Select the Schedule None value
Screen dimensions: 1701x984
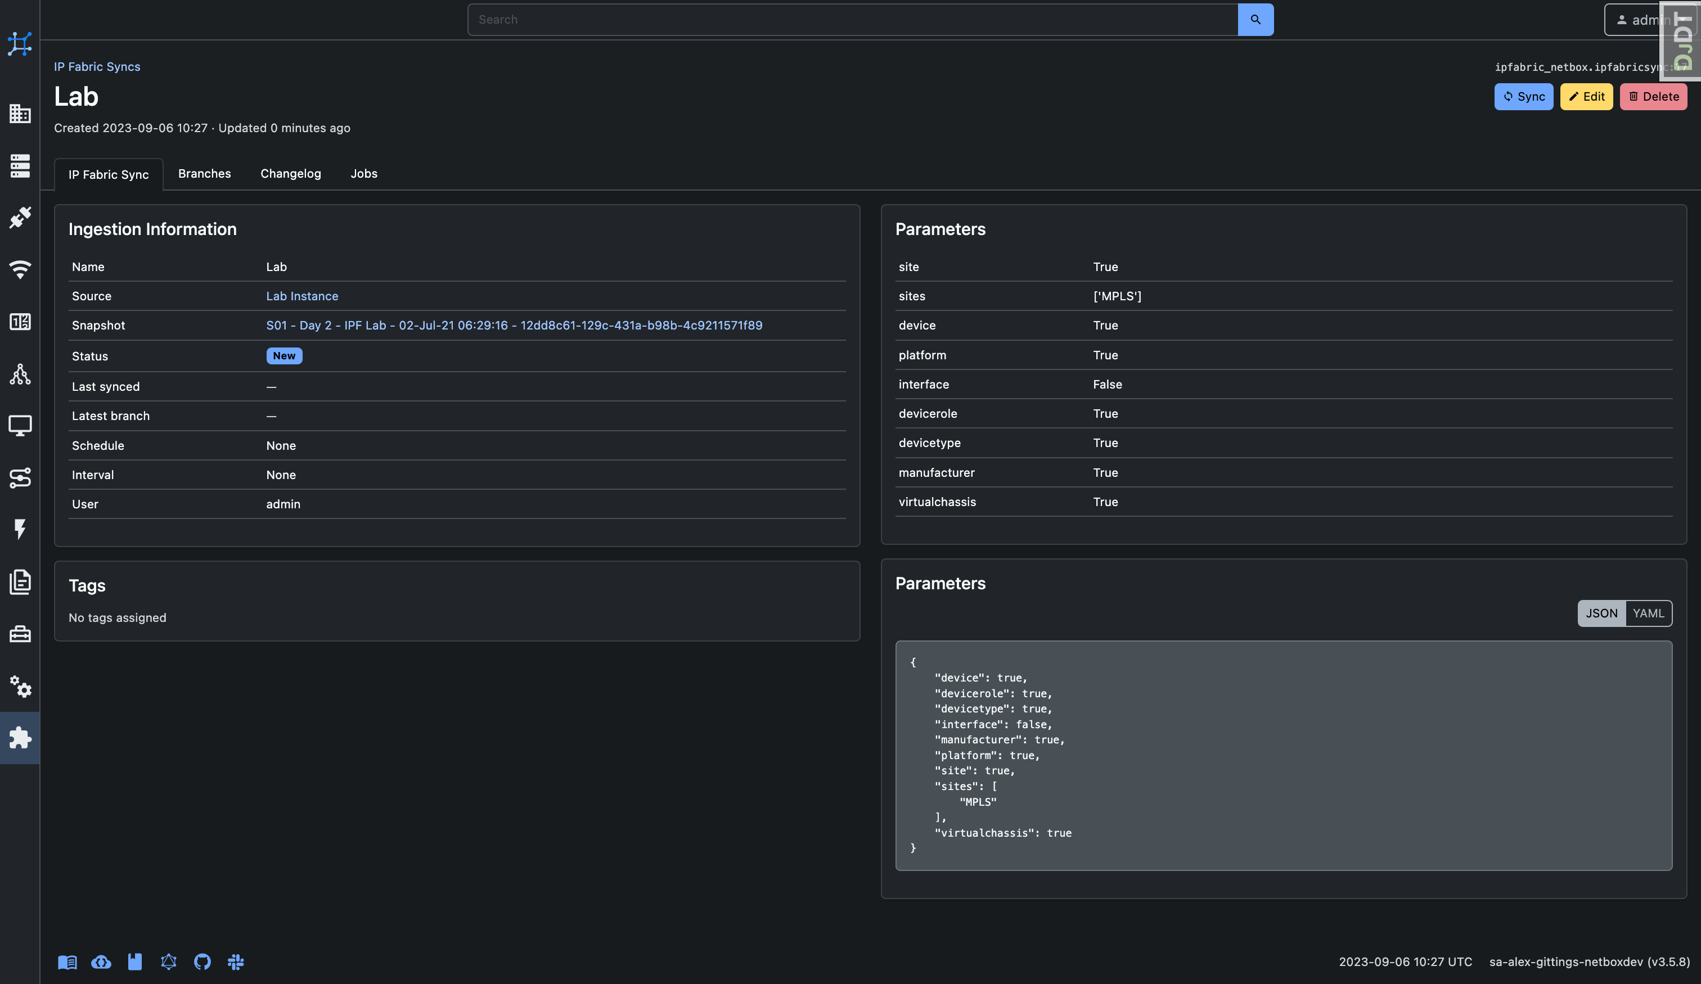coord(281,445)
